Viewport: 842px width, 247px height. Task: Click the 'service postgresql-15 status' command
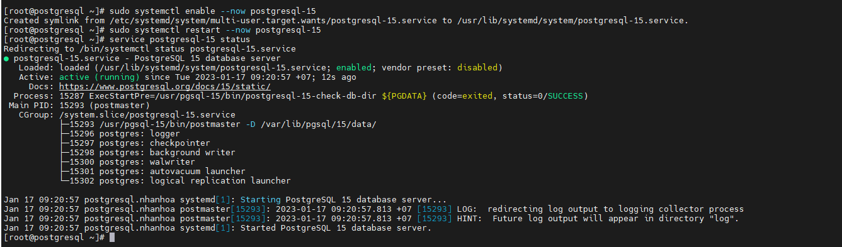pyautogui.click(x=180, y=39)
